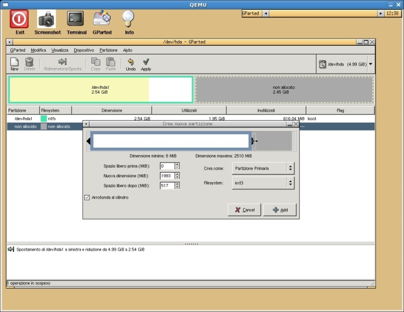Screen dimensions: 404x312
Task: Open the Aiuto menu
Action: point(127,50)
